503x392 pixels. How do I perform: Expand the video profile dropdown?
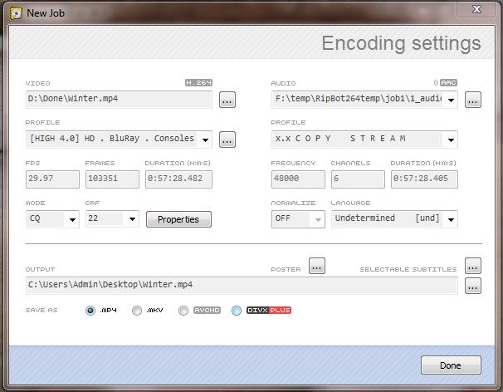(205, 139)
